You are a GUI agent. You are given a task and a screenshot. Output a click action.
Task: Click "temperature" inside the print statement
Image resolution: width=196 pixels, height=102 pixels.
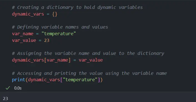[x=80, y=80]
